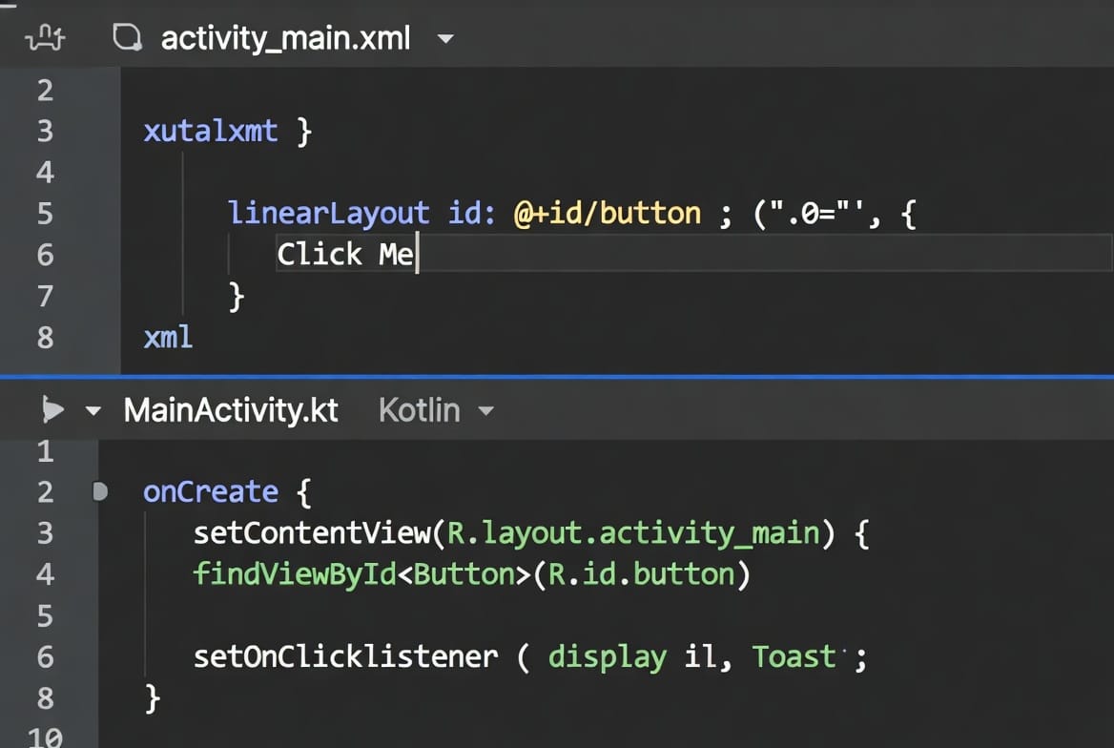Screen dimensions: 1114x748
Task: Click the squiggly icon left of activity_main.xml
Action: click(x=45, y=37)
